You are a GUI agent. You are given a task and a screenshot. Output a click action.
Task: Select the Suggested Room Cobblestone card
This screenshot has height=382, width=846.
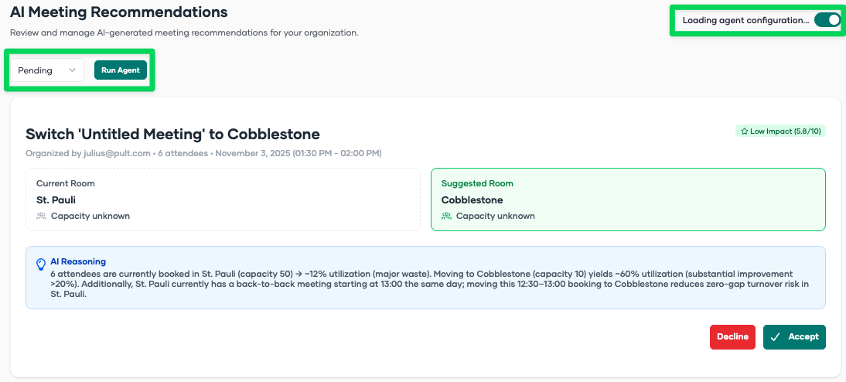[627, 200]
